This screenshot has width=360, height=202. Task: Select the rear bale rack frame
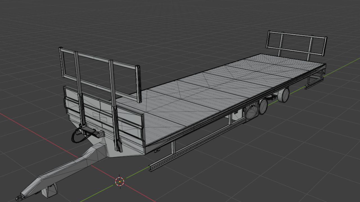(x=296, y=45)
